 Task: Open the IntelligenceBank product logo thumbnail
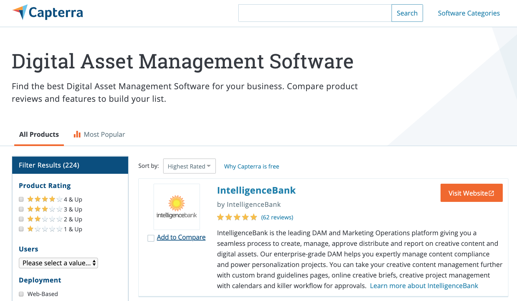(x=177, y=207)
